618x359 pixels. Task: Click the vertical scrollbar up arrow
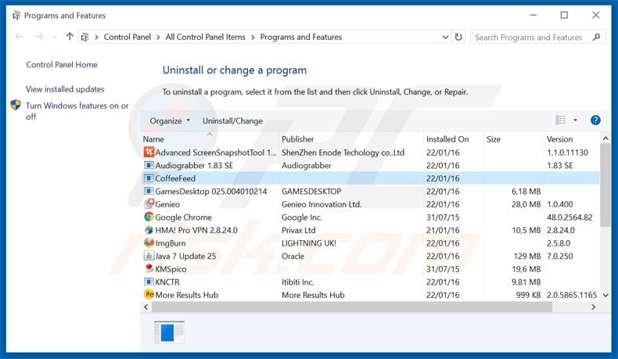click(605, 138)
